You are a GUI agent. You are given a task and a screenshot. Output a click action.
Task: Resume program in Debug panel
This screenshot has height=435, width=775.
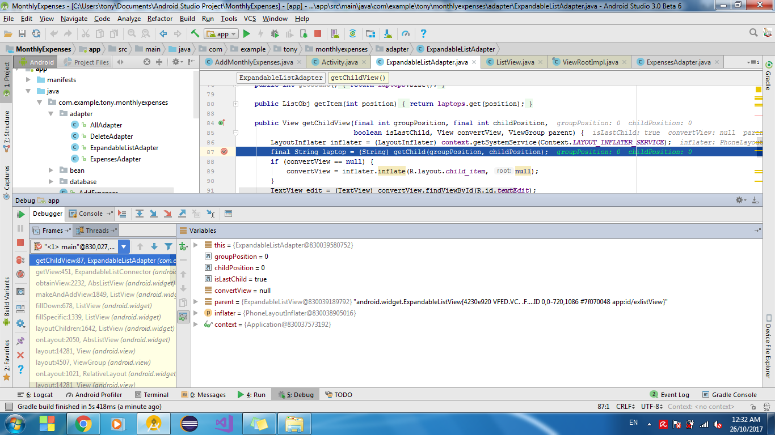click(20, 214)
